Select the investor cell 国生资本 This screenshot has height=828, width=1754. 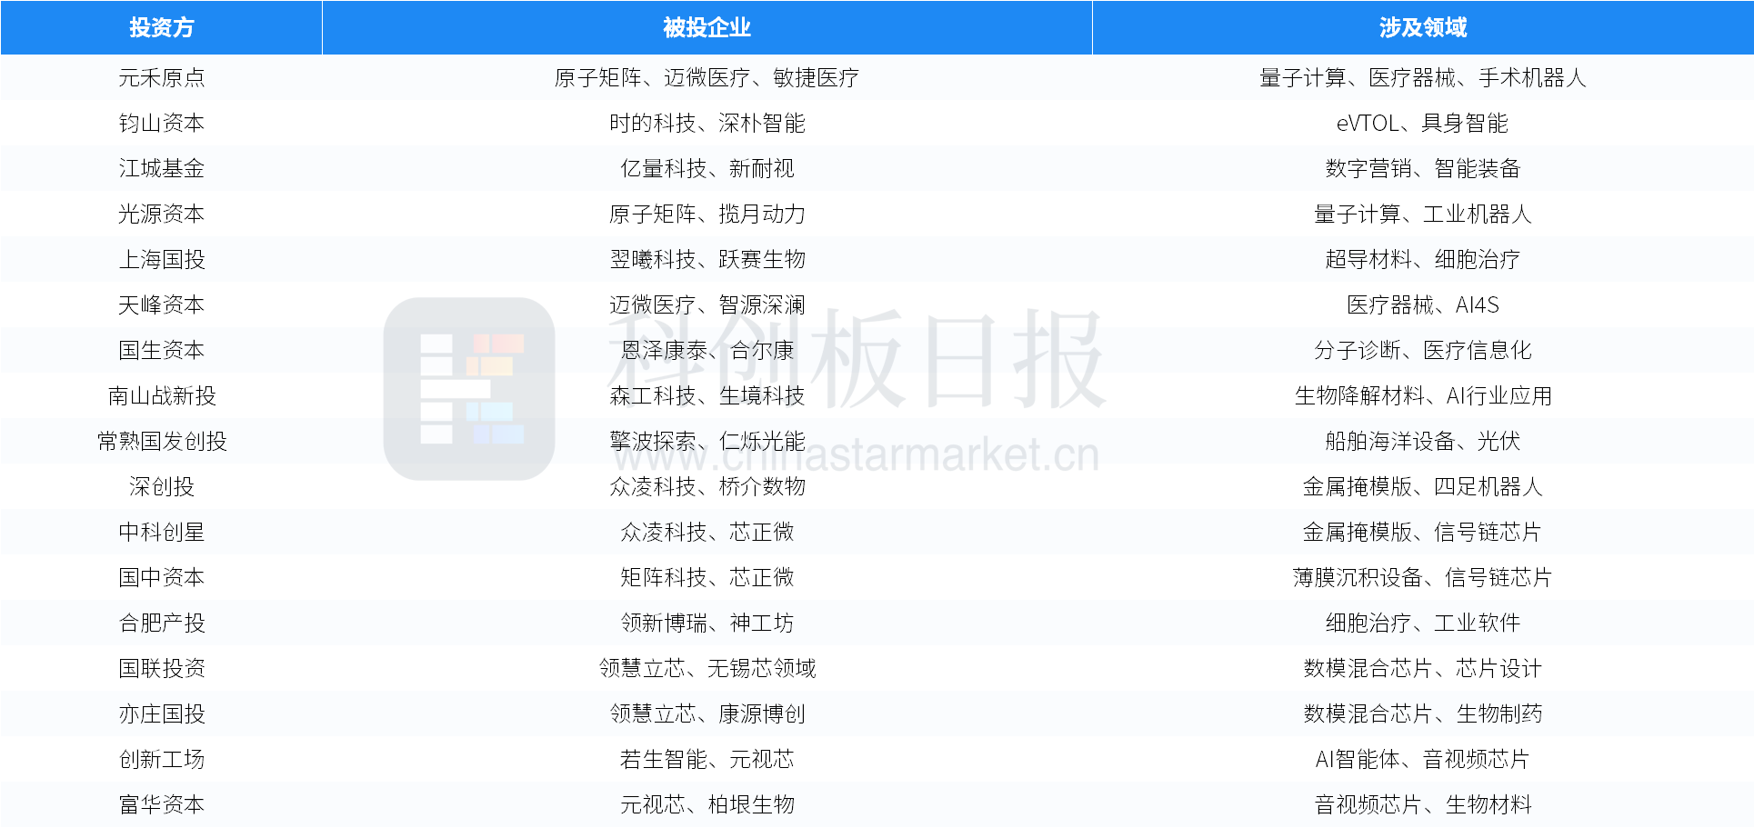tap(162, 350)
